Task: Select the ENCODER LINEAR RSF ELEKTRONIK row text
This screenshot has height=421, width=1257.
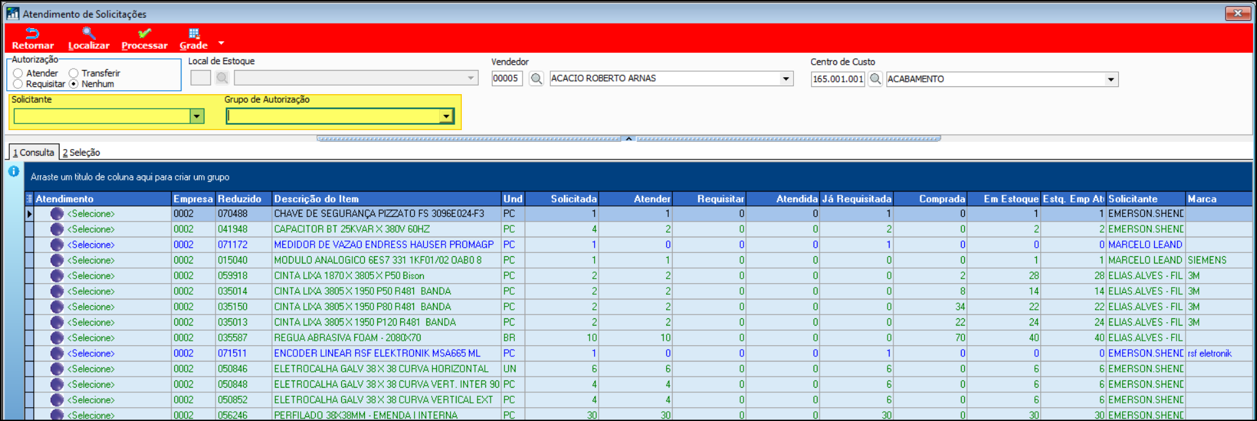Action: (x=377, y=353)
